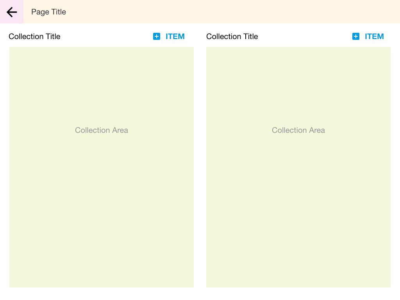400x300 pixels.
Task: Open the add-item icon near the first Collection Title
Action: point(156,36)
